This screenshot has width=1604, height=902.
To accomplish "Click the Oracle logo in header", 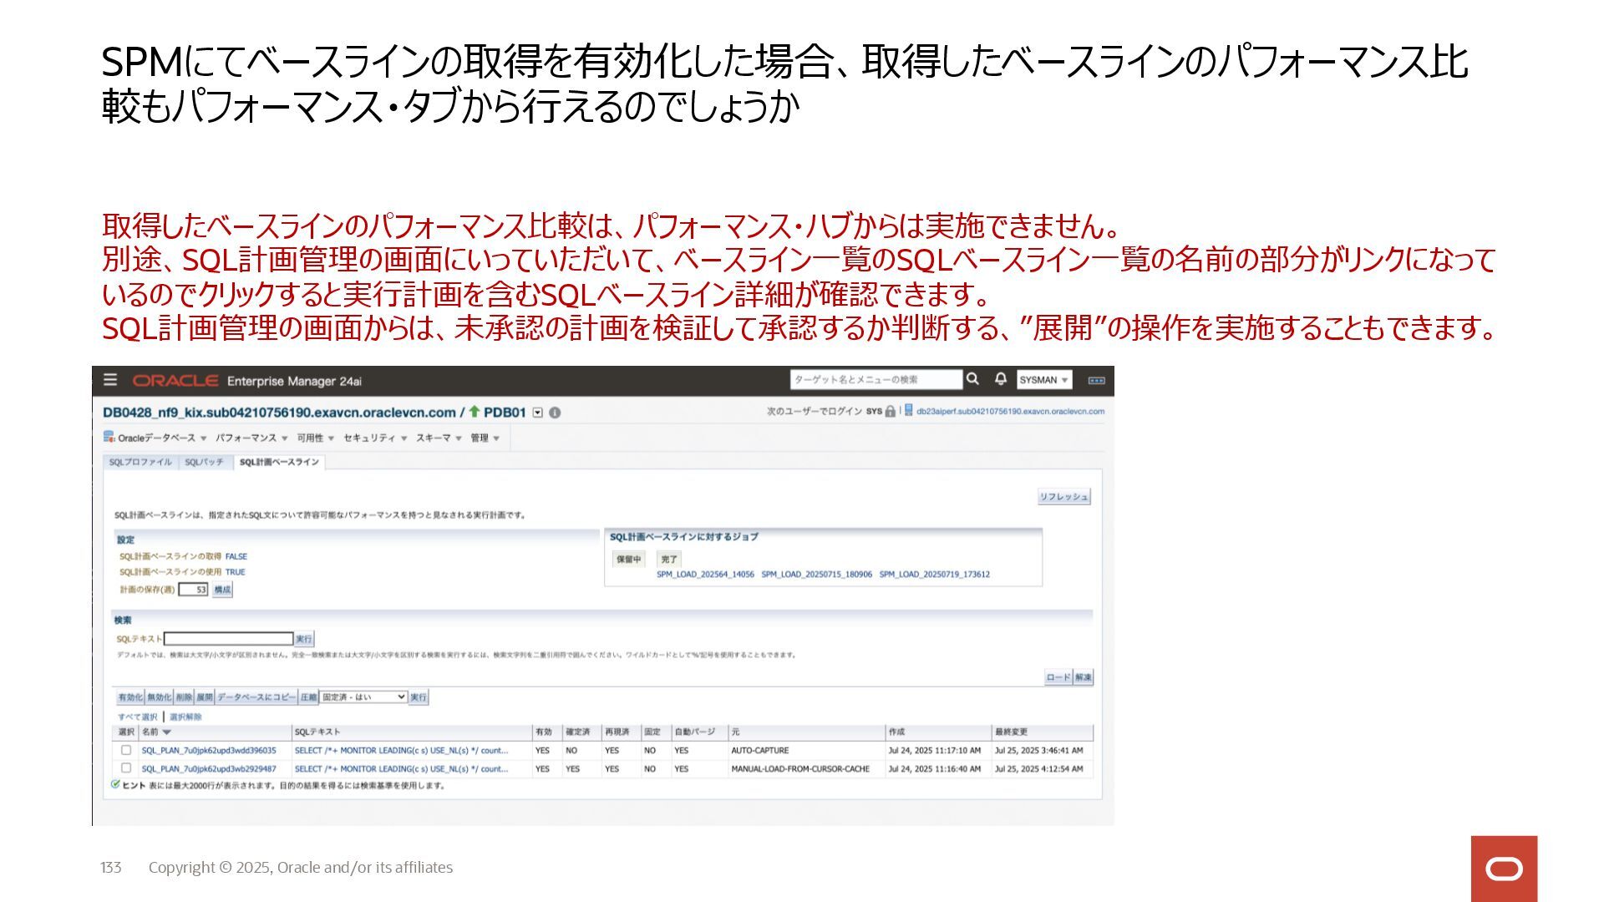I will 175,381.
